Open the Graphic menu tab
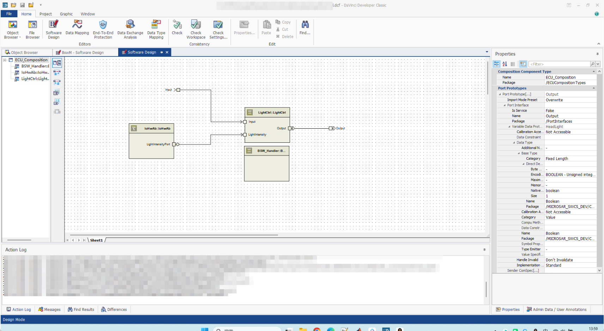This screenshot has height=331, width=604. click(66, 14)
